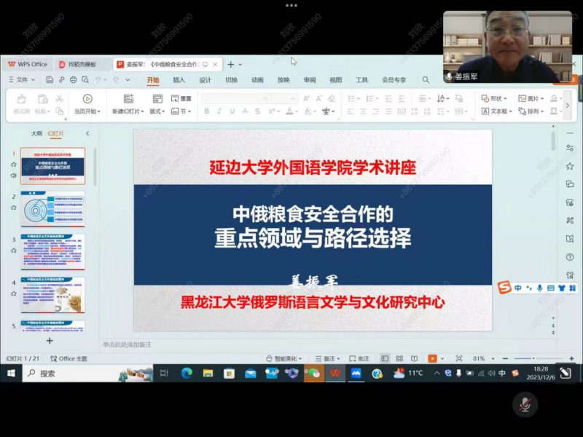Image resolution: width=583 pixels, height=437 pixels.
Task: Switch to the 放映 Slideshow tab
Action: [283, 80]
